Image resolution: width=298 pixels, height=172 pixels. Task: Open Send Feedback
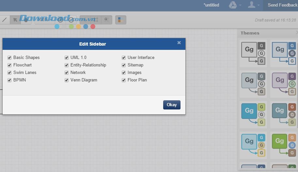(x=282, y=5)
